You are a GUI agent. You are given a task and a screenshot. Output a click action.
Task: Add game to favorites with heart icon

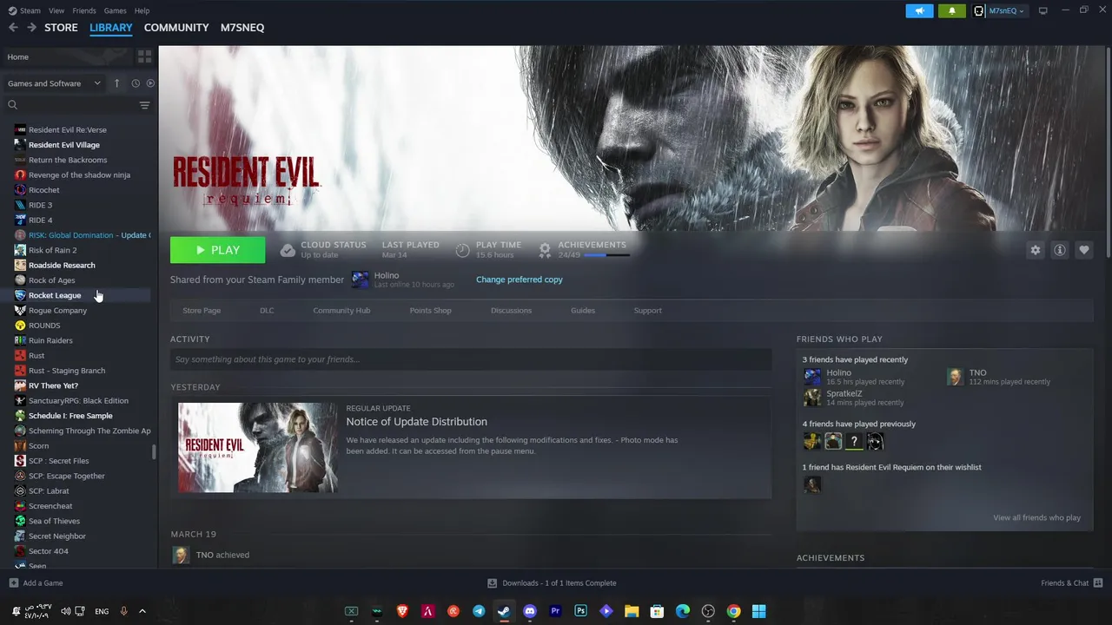pos(1084,250)
